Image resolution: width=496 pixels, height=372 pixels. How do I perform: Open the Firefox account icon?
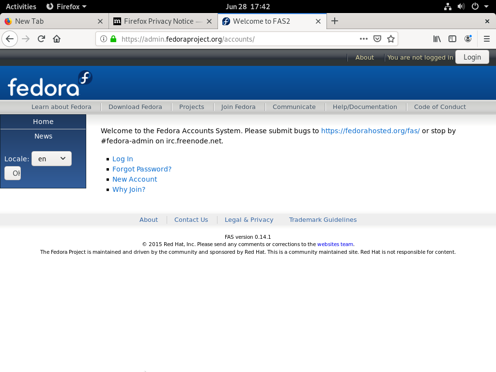(468, 39)
